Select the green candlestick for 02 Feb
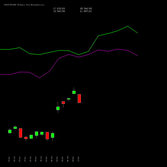This screenshot has width=167, height=167. [52, 135]
